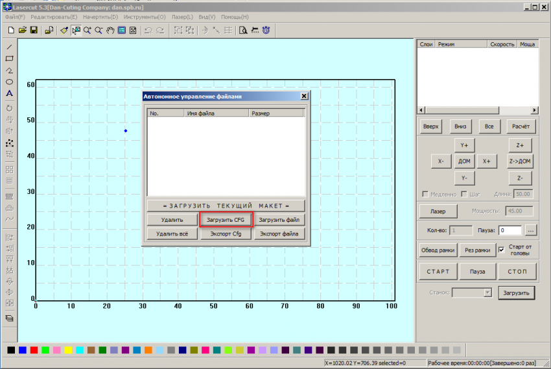This screenshot has height=369, width=551.
Task: Select the Text 'A' tool
Action: point(9,93)
